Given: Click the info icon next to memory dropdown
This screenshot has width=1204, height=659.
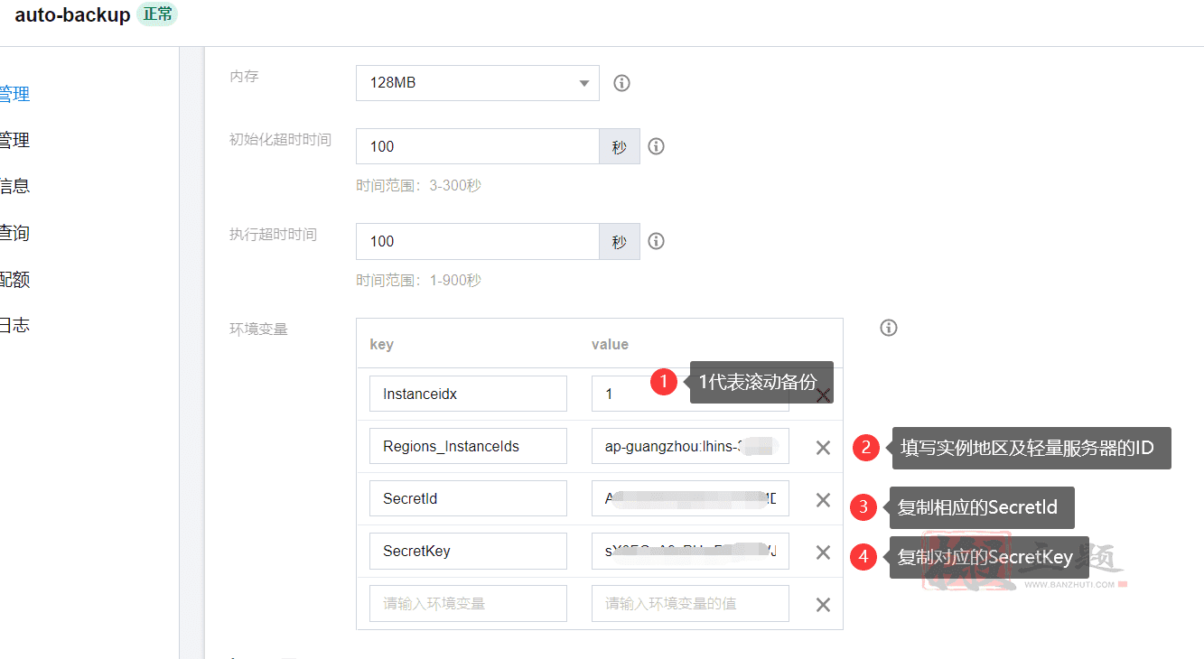Looking at the screenshot, I should click(x=621, y=83).
